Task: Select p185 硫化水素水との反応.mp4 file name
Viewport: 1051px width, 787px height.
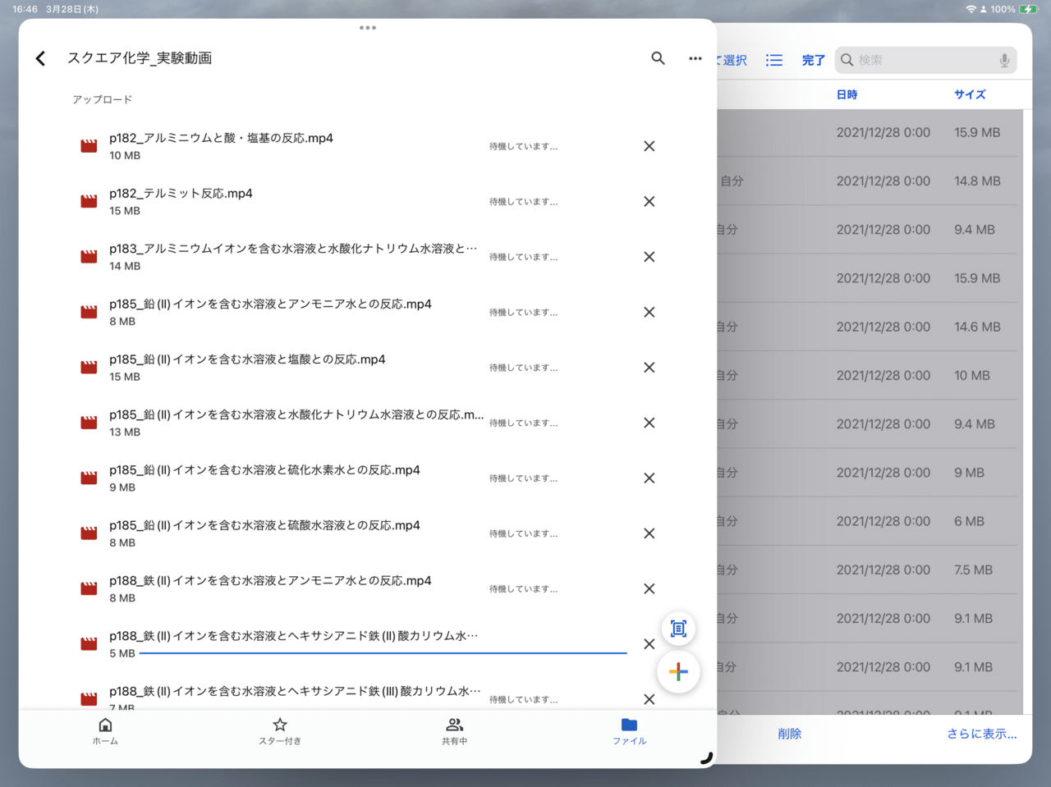Action: (x=264, y=470)
